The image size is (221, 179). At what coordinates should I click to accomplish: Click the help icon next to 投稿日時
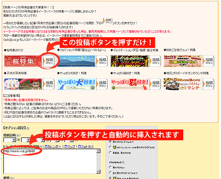(18, 135)
